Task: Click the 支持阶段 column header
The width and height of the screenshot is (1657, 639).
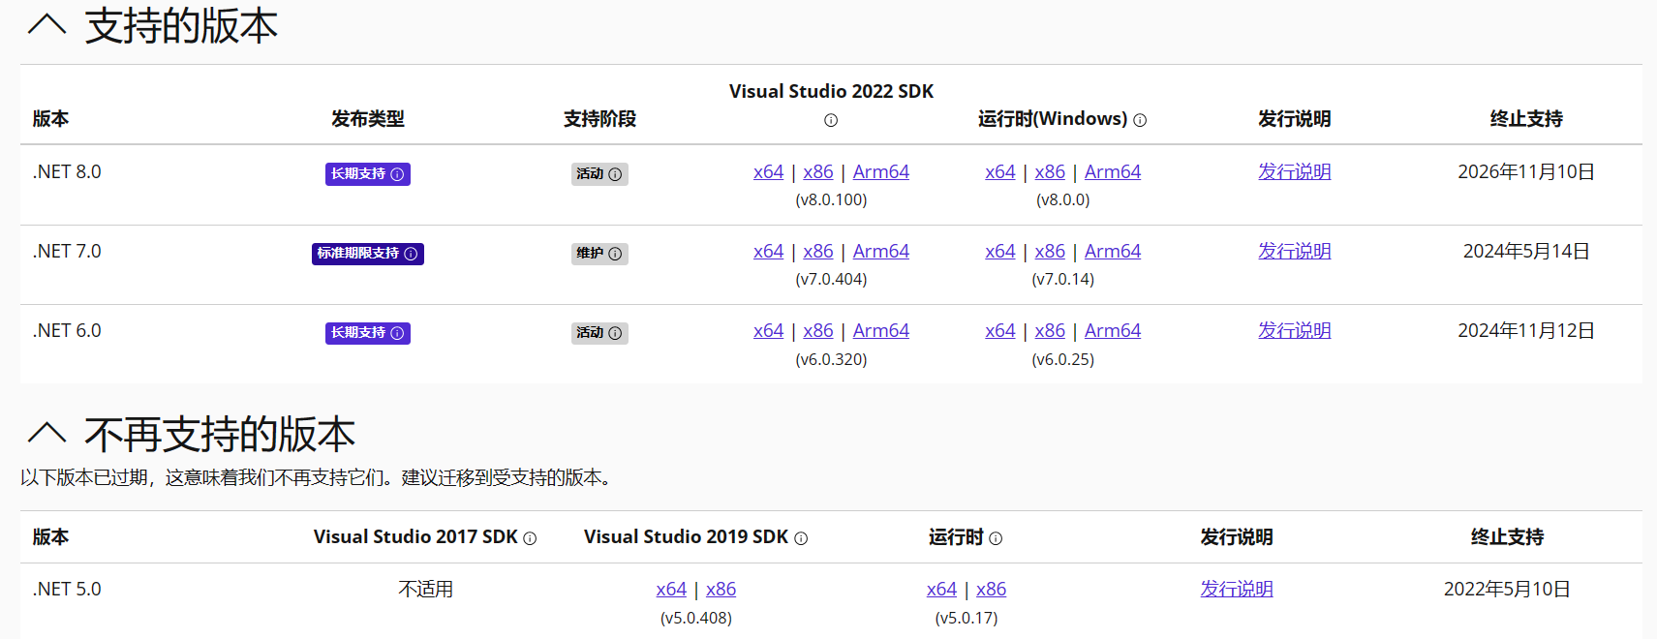Action: 599,119
